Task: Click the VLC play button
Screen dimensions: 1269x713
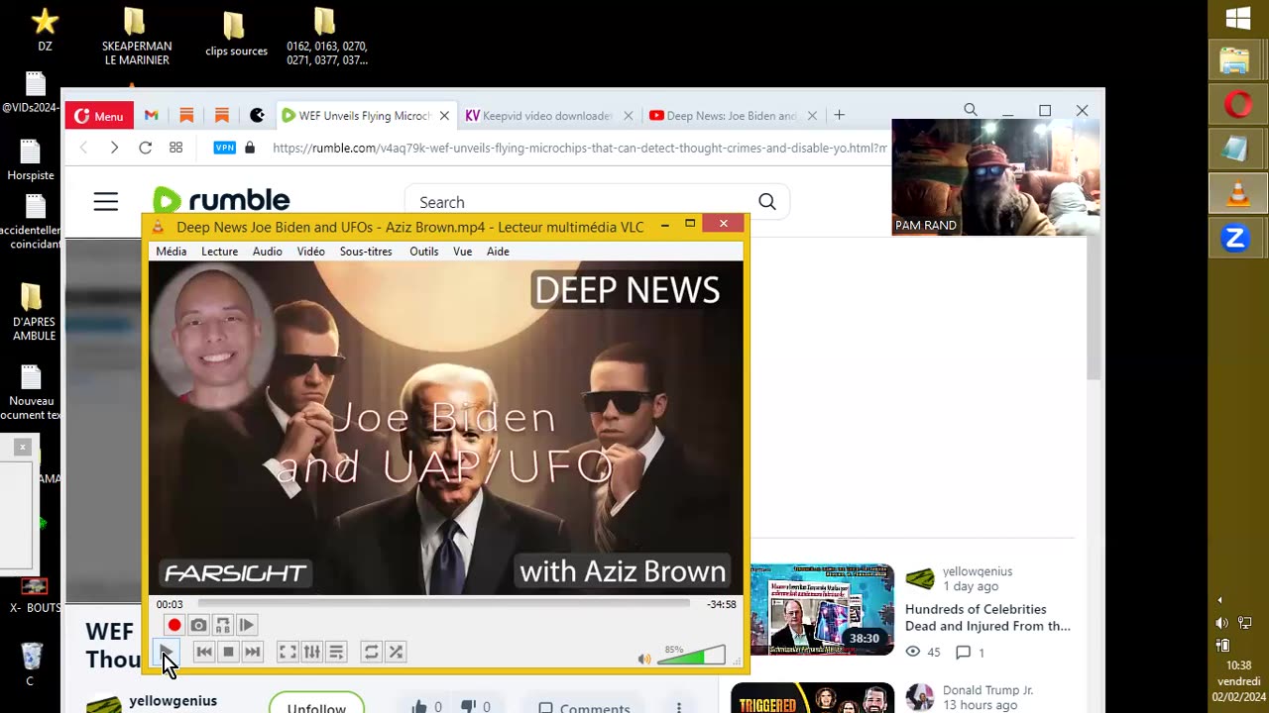Action: tap(167, 652)
